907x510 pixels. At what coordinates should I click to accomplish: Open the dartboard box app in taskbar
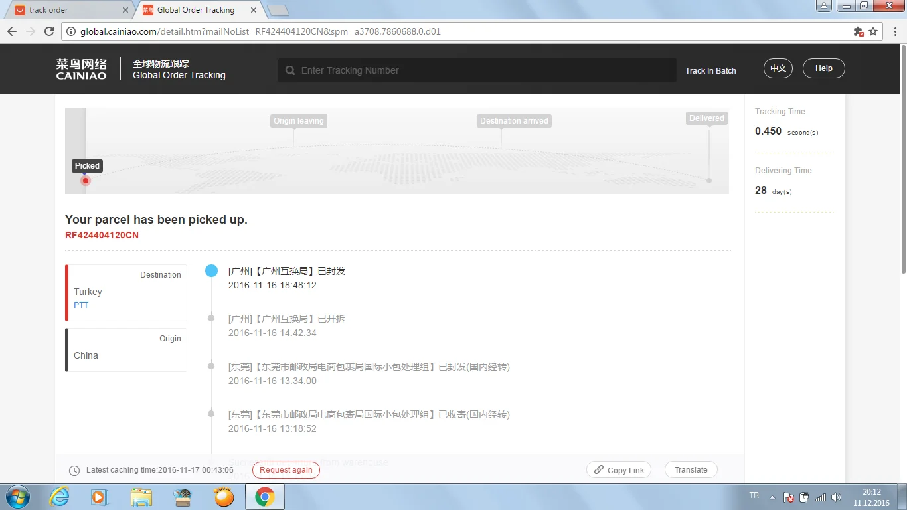tap(182, 497)
